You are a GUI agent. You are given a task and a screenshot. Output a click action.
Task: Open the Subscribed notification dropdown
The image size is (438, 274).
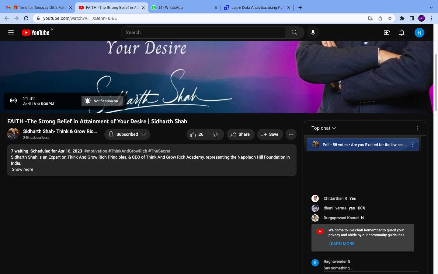click(x=127, y=134)
